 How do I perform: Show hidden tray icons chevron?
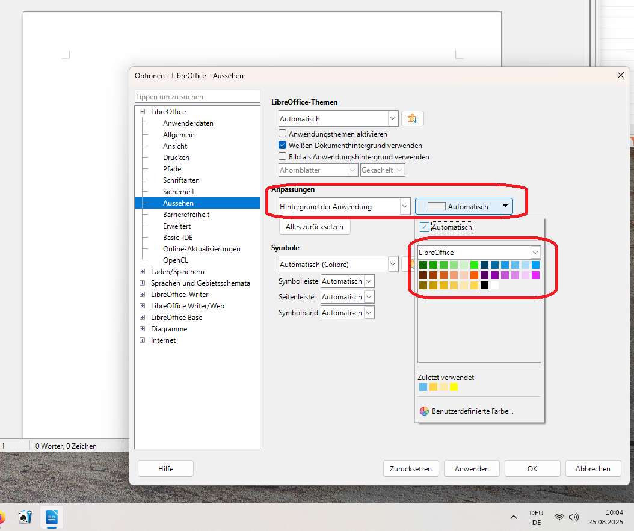coord(514,517)
